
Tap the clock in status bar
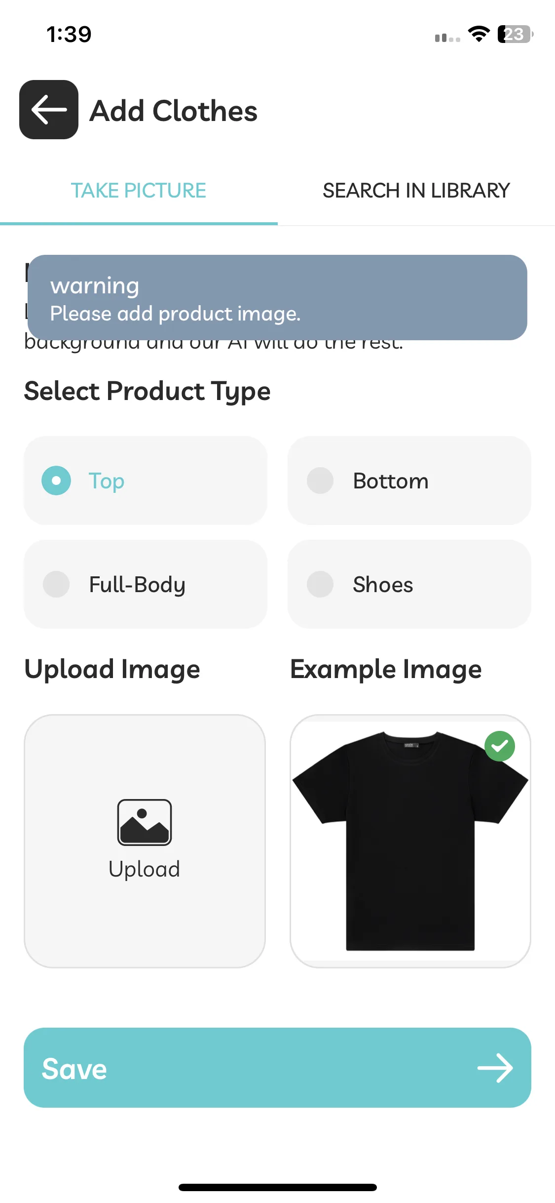click(x=69, y=35)
